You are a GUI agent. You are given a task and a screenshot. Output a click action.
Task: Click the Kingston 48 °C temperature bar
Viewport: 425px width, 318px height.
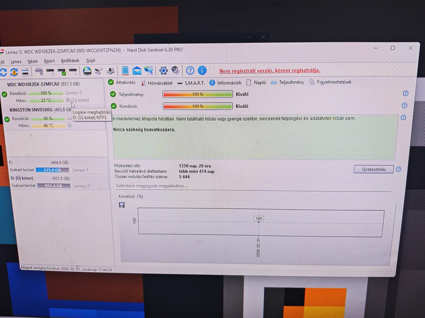point(48,126)
